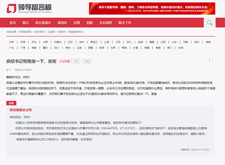Select 宁夏 in the province list
Image resolution: width=225 pixels, height=165 pixels.
click(x=136, y=48)
